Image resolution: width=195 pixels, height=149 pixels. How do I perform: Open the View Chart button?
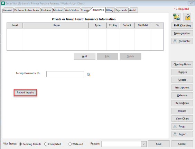click(x=182, y=119)
